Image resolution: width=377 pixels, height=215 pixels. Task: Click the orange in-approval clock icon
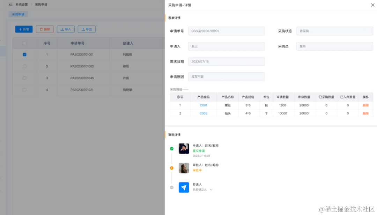tap(172, 168)
